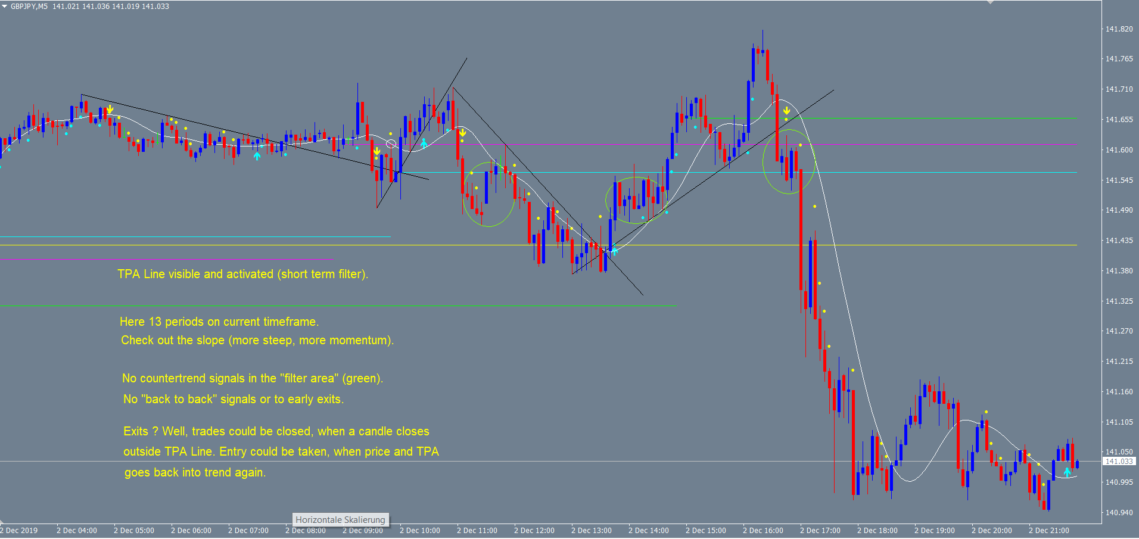Select the cyan buy arrow near 21:00

click(1067, 472)
